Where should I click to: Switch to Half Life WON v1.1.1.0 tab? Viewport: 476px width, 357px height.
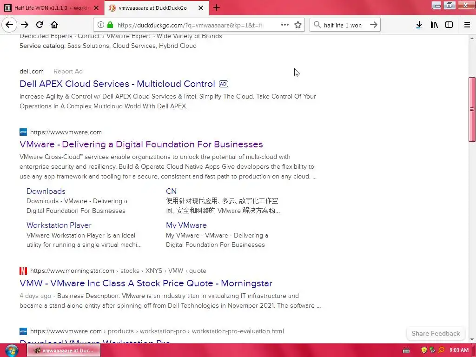(52, 8)
